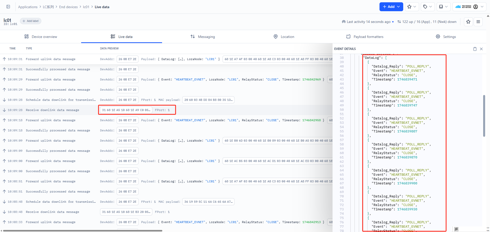Click Timestamp value 1746839930 in event details
490x232 pixels.
point(407,209)
